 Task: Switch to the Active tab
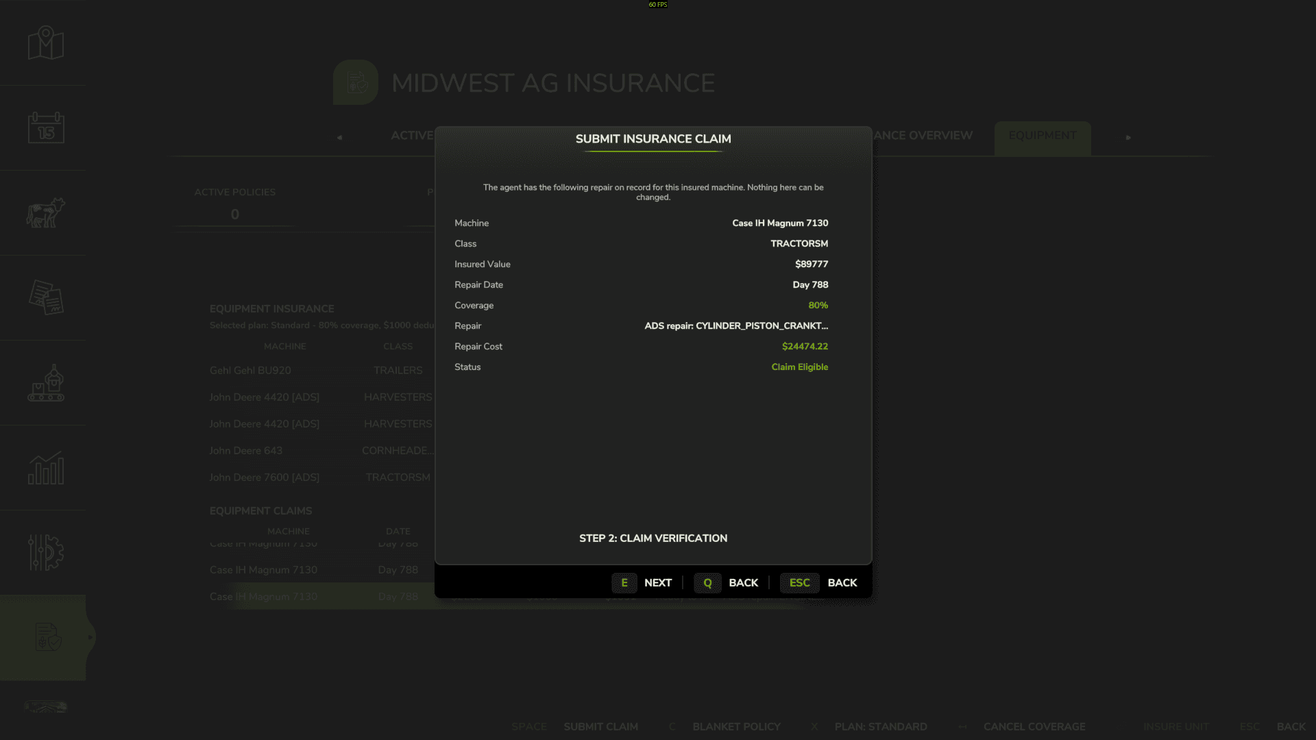(x=412, y=136)
